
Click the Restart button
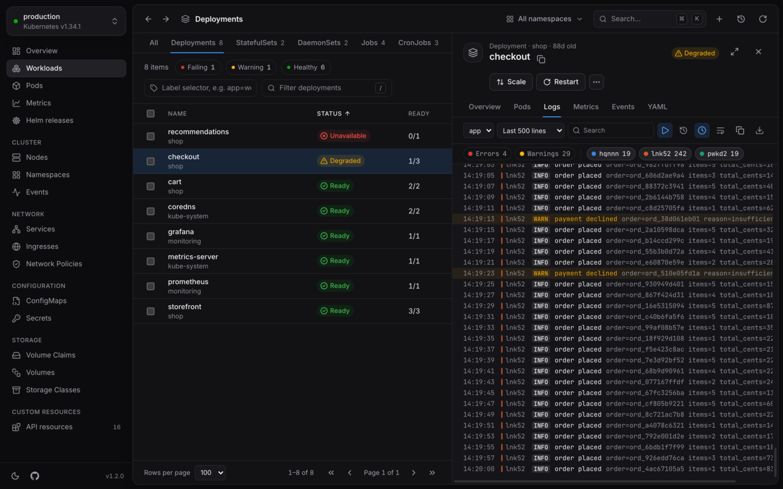click(561, 82)
